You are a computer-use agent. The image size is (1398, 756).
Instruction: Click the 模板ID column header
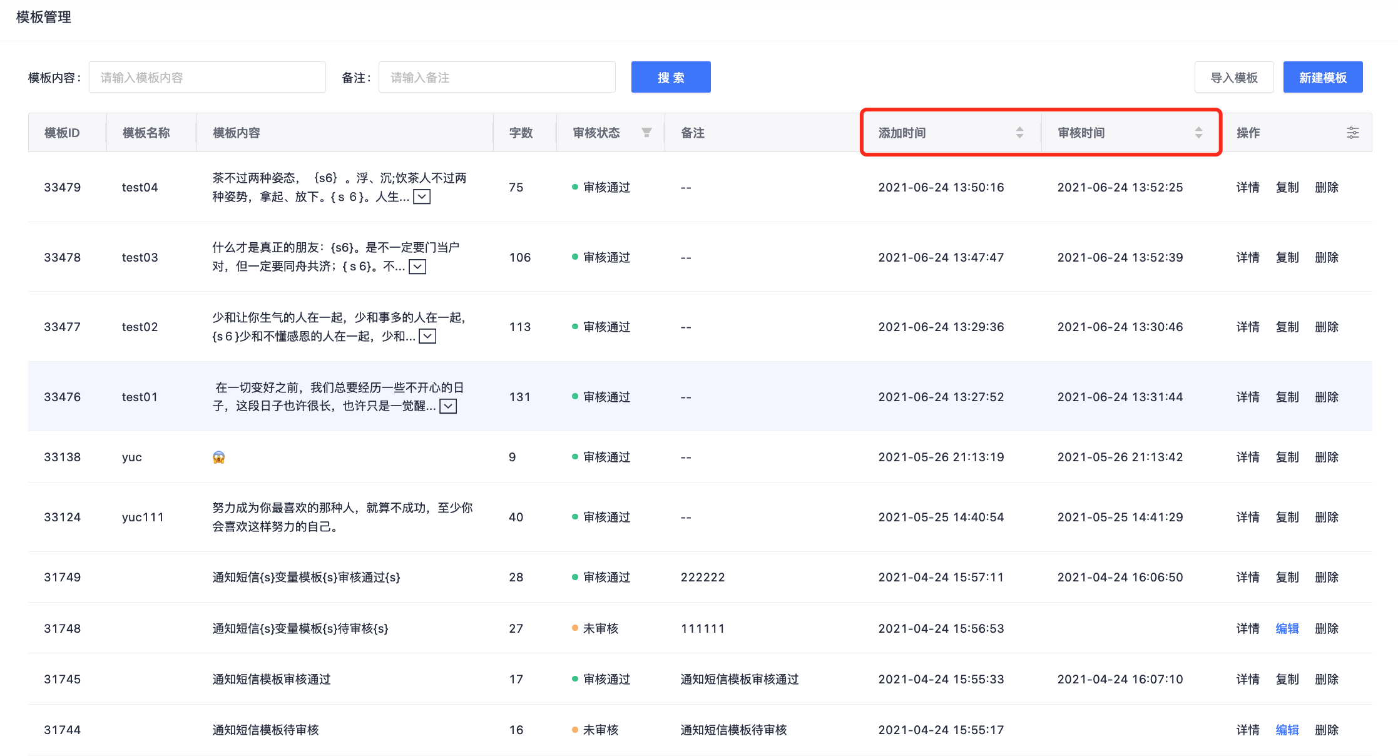(x=62, y=133)
